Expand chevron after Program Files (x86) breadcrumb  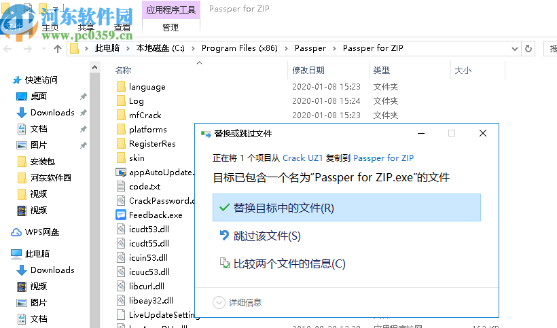tap(286, 48)
